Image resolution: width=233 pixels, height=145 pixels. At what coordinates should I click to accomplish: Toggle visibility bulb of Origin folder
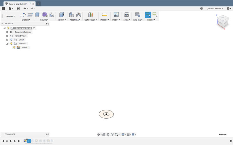tap(11, 40)
